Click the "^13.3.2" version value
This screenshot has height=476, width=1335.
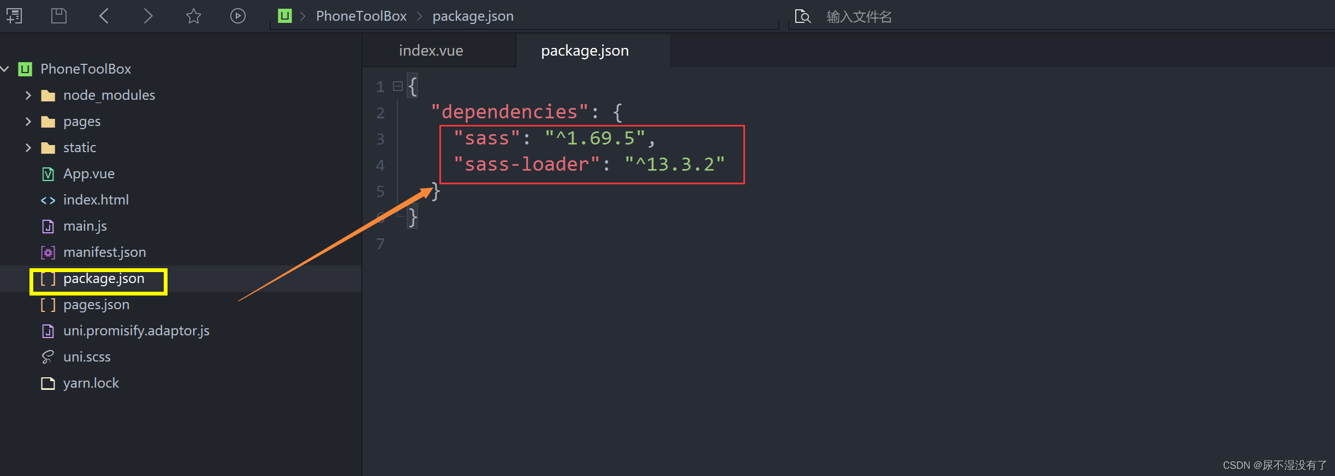pyautogui.click(x=675, y=165)
